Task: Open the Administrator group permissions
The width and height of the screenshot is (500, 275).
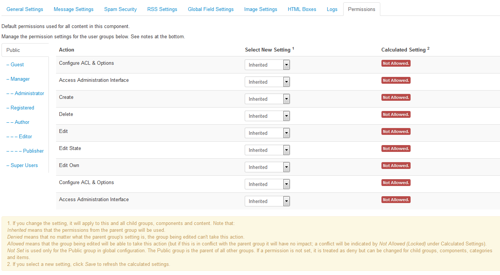Action: pyautogui.click(x=29, y=94)
